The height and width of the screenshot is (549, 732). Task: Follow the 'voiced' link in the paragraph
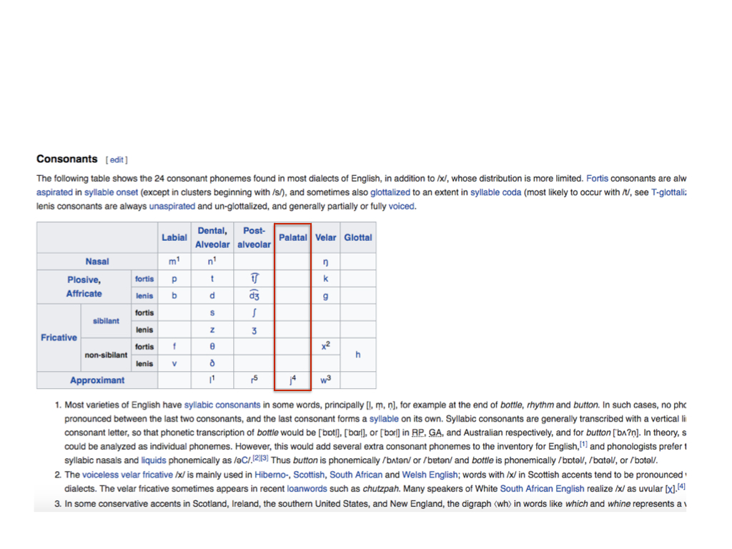point(401,207)
